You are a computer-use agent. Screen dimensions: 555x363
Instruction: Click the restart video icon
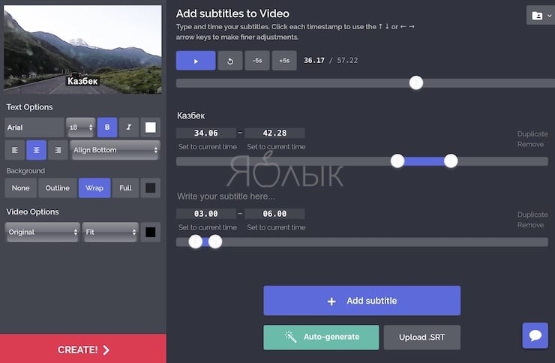tap(230, 61)
